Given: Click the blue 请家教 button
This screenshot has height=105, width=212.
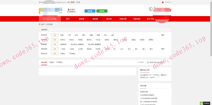Looking at the screenshot, I should [x=90, y=11].
